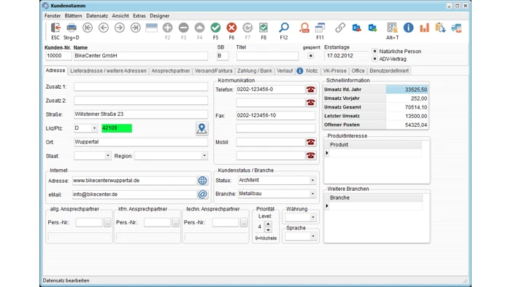This screenshot has width=511, height=287.
Task: Click the F7 refresh icon
Action: coord(247,28)
